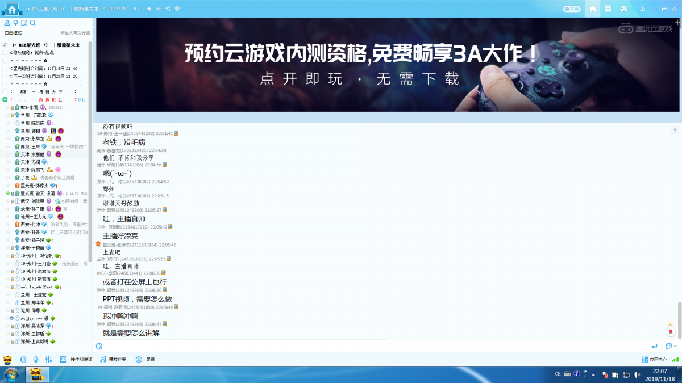Click the star favorite channel icon
This screenshot has height=383, width=682.
point(149,9)
